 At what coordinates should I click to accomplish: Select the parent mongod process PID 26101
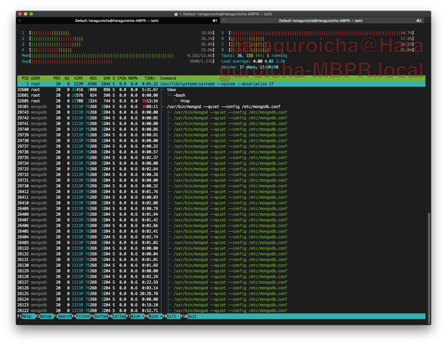coord(221,106)
